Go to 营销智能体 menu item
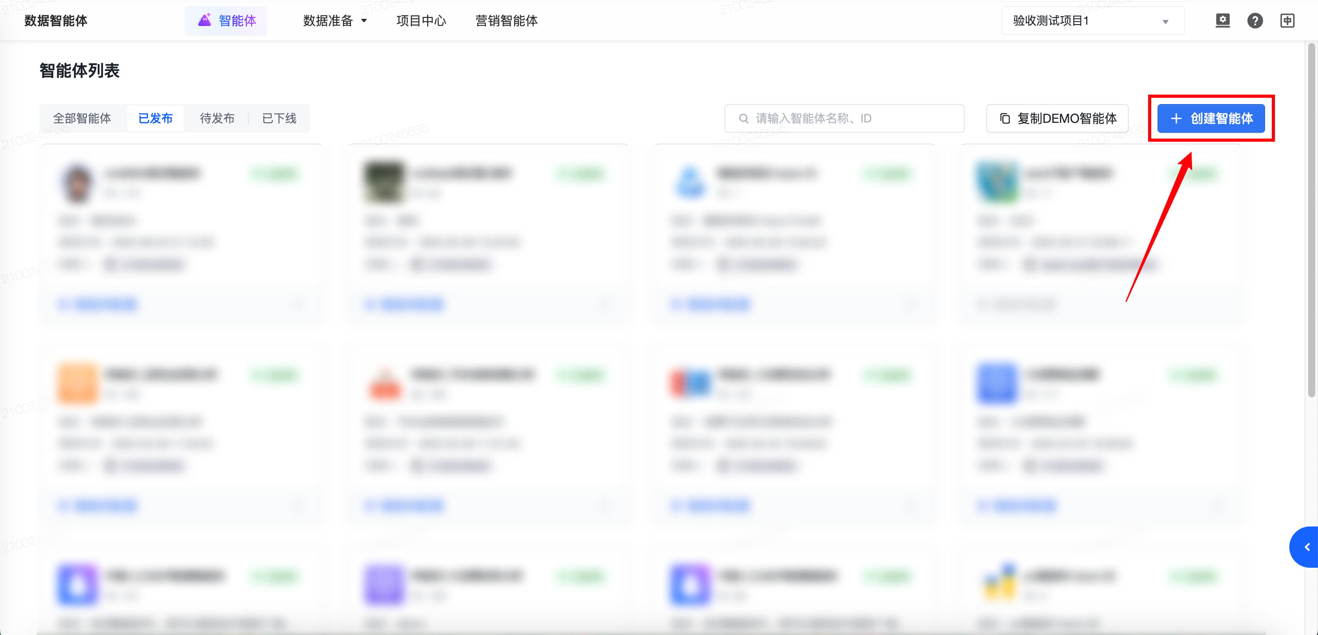Viewport: 1318px width, 635px height. coord(507,21)
